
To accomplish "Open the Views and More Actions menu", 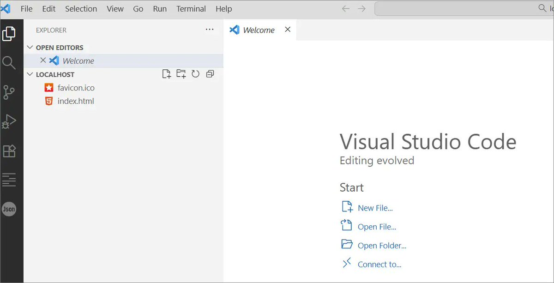I will (x=210, y=29).
